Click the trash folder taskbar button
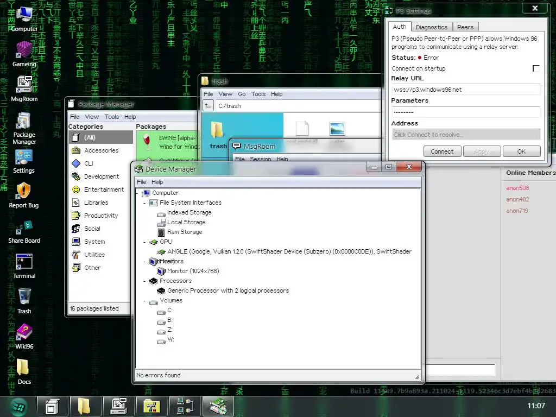The height and width of the screenshot is (417, 556). click(85, 406)
